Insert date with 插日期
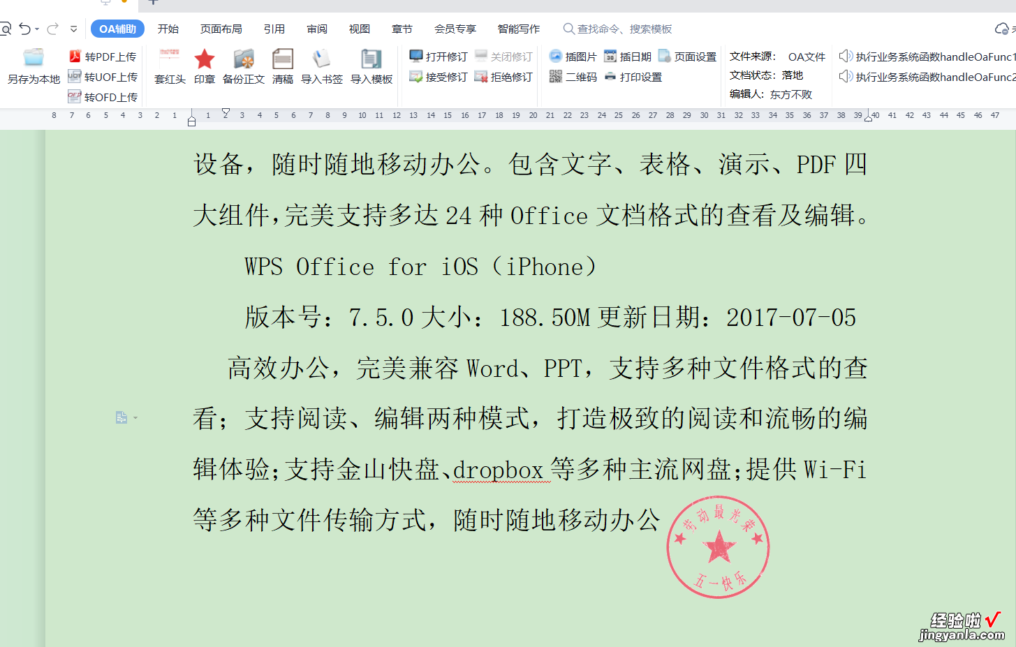 [628, 57]
